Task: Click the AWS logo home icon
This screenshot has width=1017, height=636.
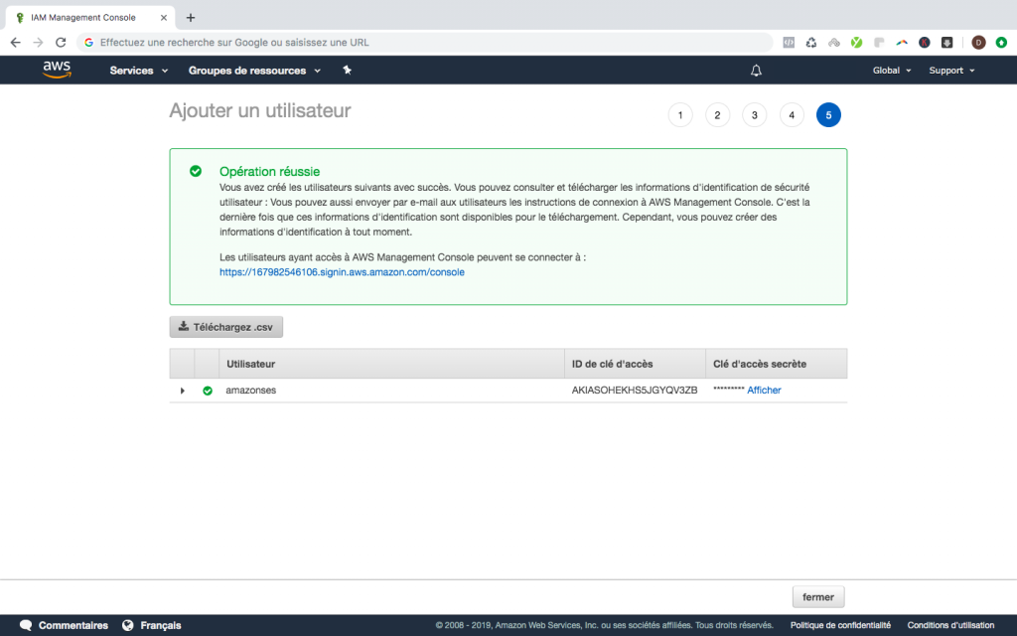Action: pos(57,71)
